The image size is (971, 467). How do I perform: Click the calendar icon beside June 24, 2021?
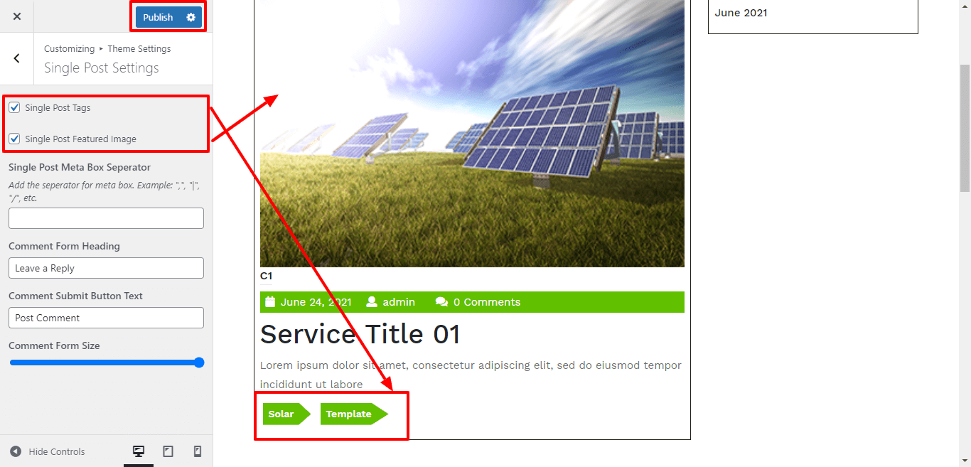click(x=270, y=302)
